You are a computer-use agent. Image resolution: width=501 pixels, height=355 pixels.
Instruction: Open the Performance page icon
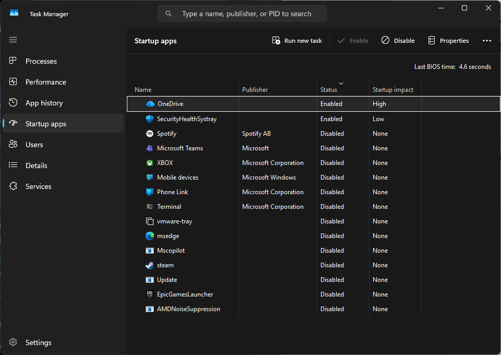click(x=13, y=81)
